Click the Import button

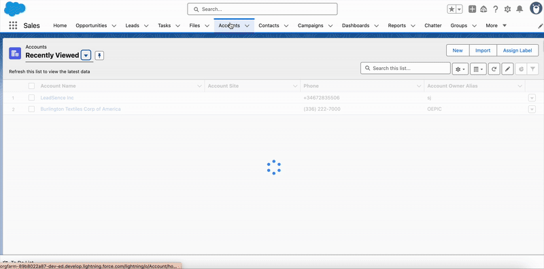(x=483, y=50)
